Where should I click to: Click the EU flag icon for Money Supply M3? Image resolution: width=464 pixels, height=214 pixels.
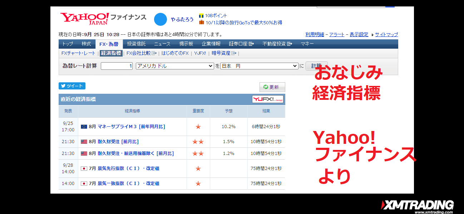tap(84, 127)
